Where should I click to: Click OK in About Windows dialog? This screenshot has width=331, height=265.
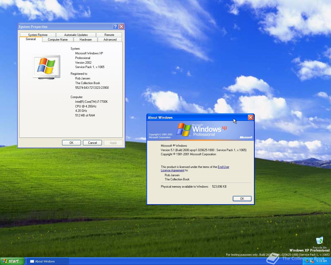click(x=242, y=198)
